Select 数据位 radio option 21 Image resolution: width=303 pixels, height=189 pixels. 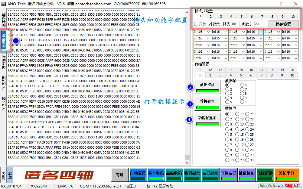(247, 114)
